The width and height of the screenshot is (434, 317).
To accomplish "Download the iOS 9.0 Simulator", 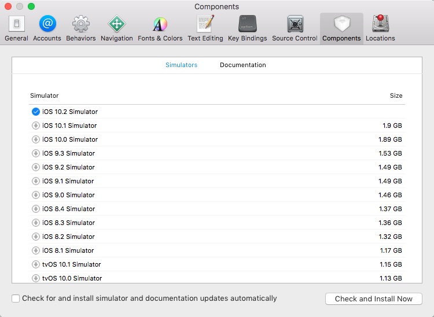I will [x=36, y=195].
